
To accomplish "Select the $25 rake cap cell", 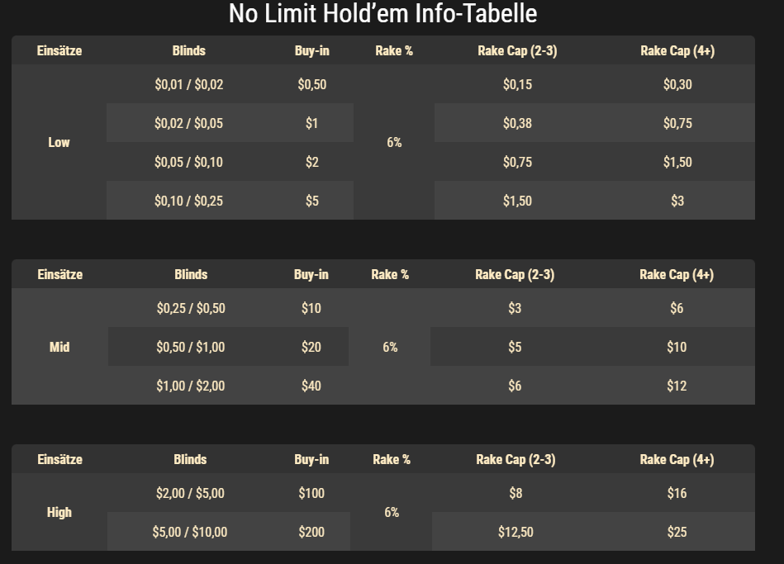I will (x=677, y=532).
